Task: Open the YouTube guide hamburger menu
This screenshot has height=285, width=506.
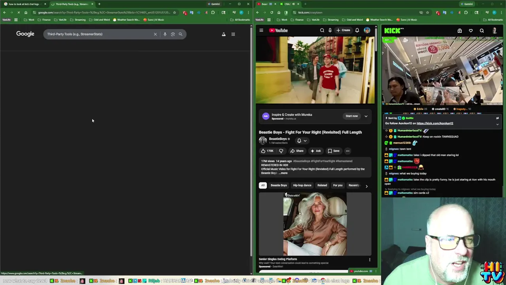Action: point(261,30)
